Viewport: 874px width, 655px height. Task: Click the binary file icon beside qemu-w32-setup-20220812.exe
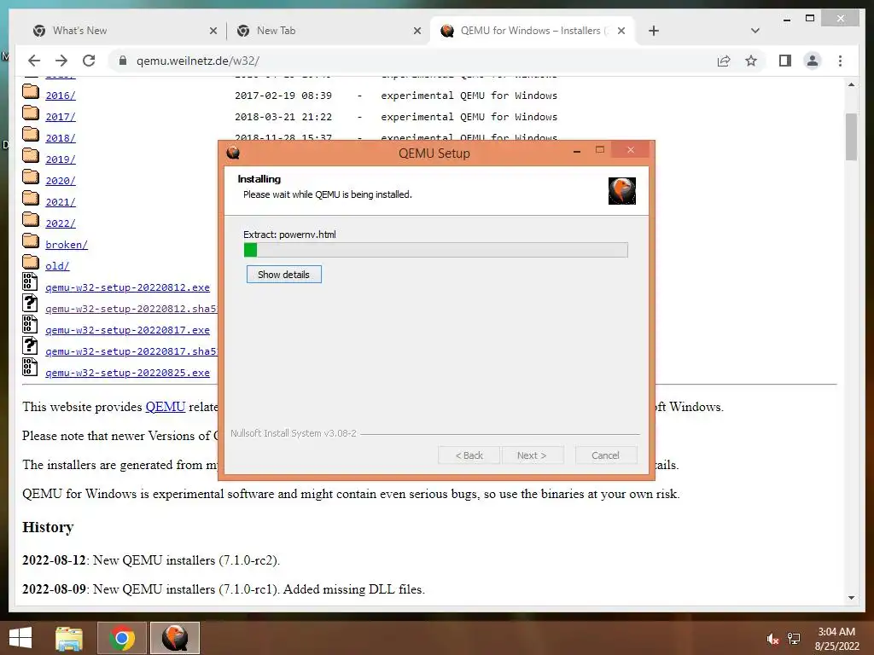(30, 281)
